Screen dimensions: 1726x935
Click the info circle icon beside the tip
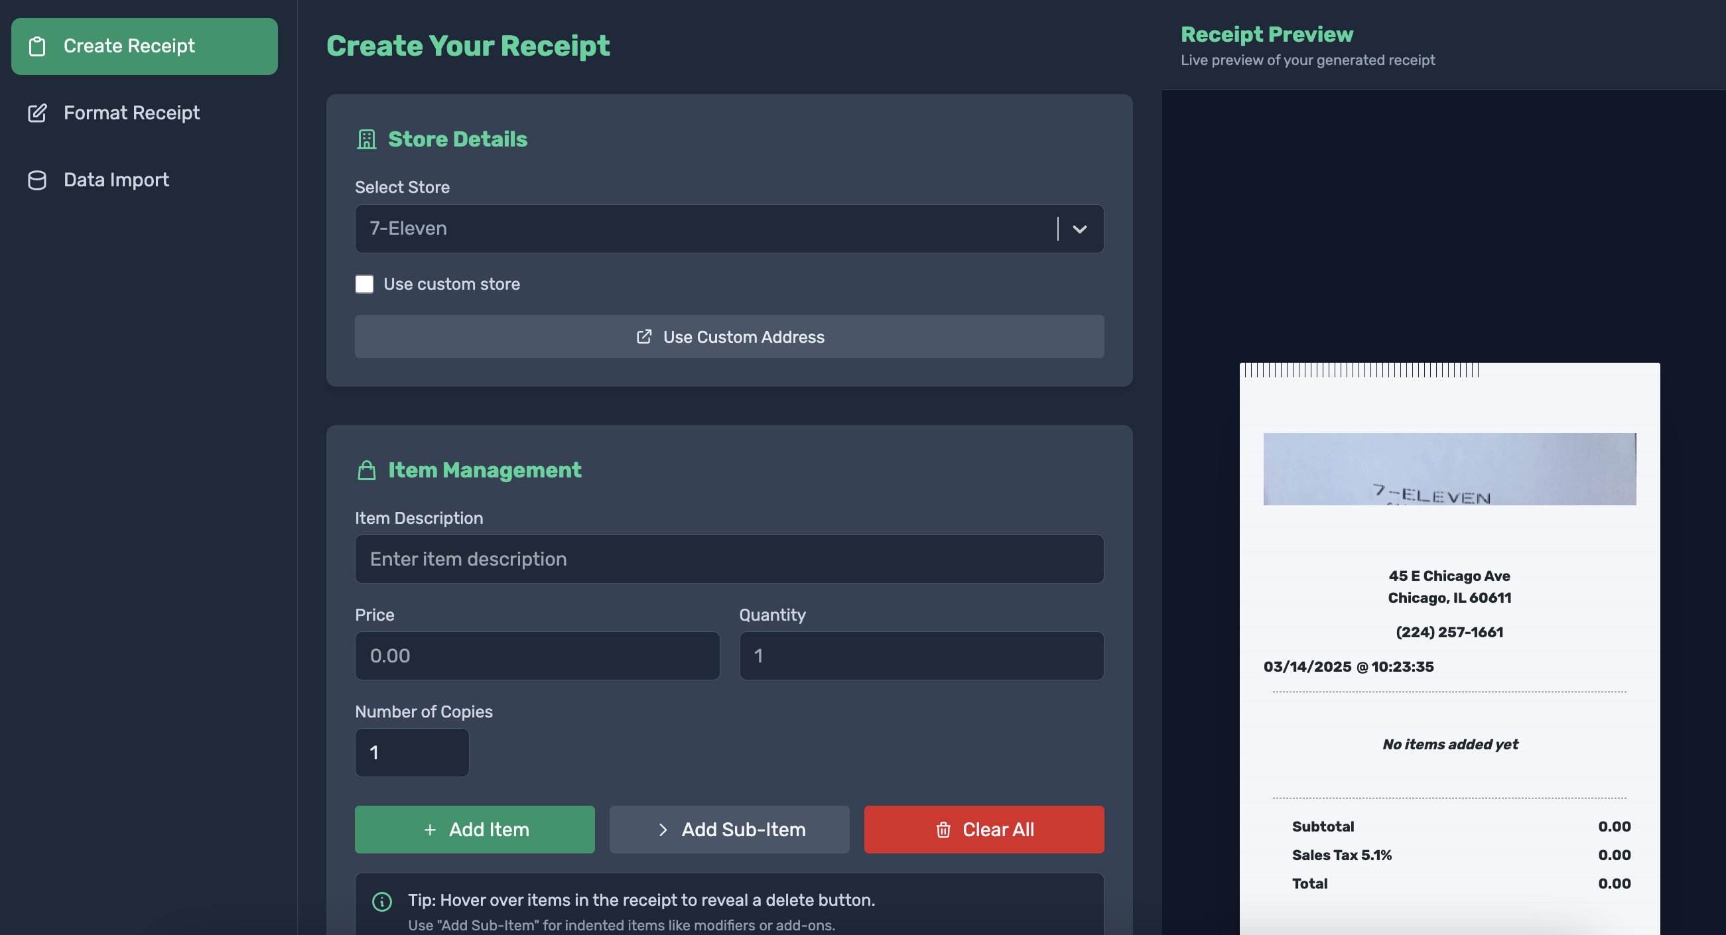click(x=382, y=903)
